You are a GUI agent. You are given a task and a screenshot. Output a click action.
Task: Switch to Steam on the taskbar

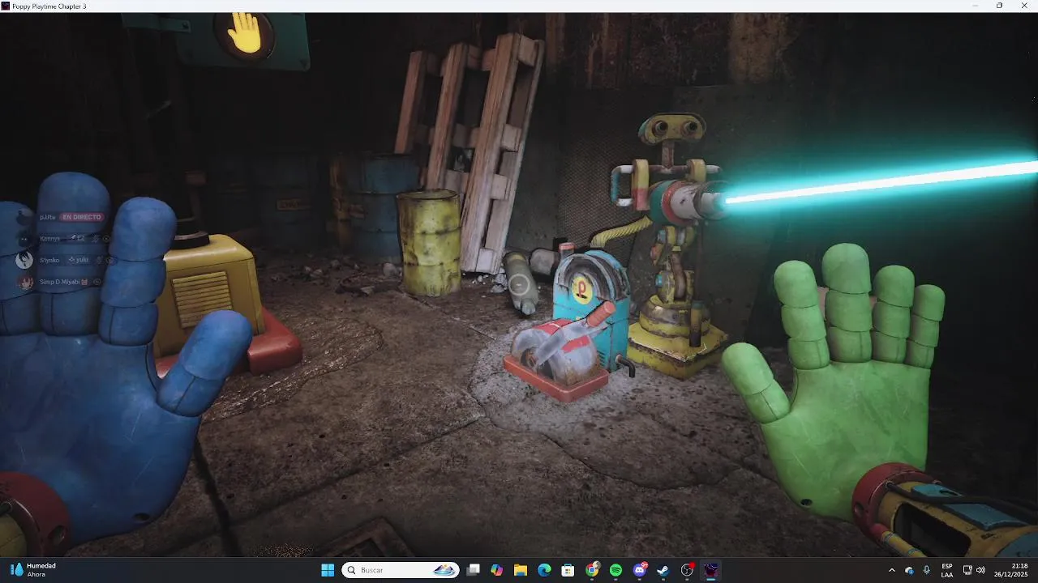pos(663,570)
